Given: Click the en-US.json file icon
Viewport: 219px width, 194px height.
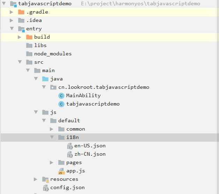Looking at the screenshot, I should [70, 146].
